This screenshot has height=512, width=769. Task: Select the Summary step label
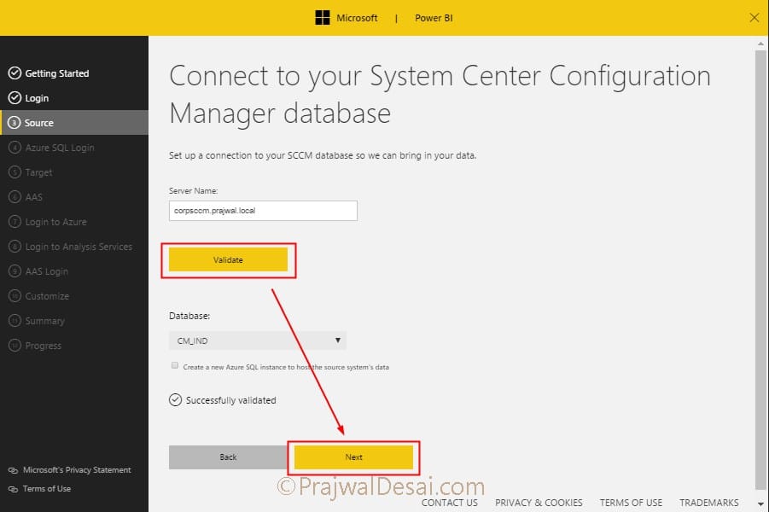[44, 321]
